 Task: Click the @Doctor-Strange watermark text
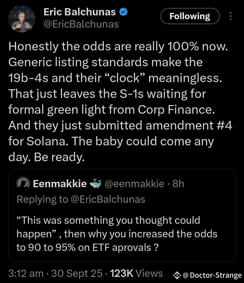tap(212, 275)
